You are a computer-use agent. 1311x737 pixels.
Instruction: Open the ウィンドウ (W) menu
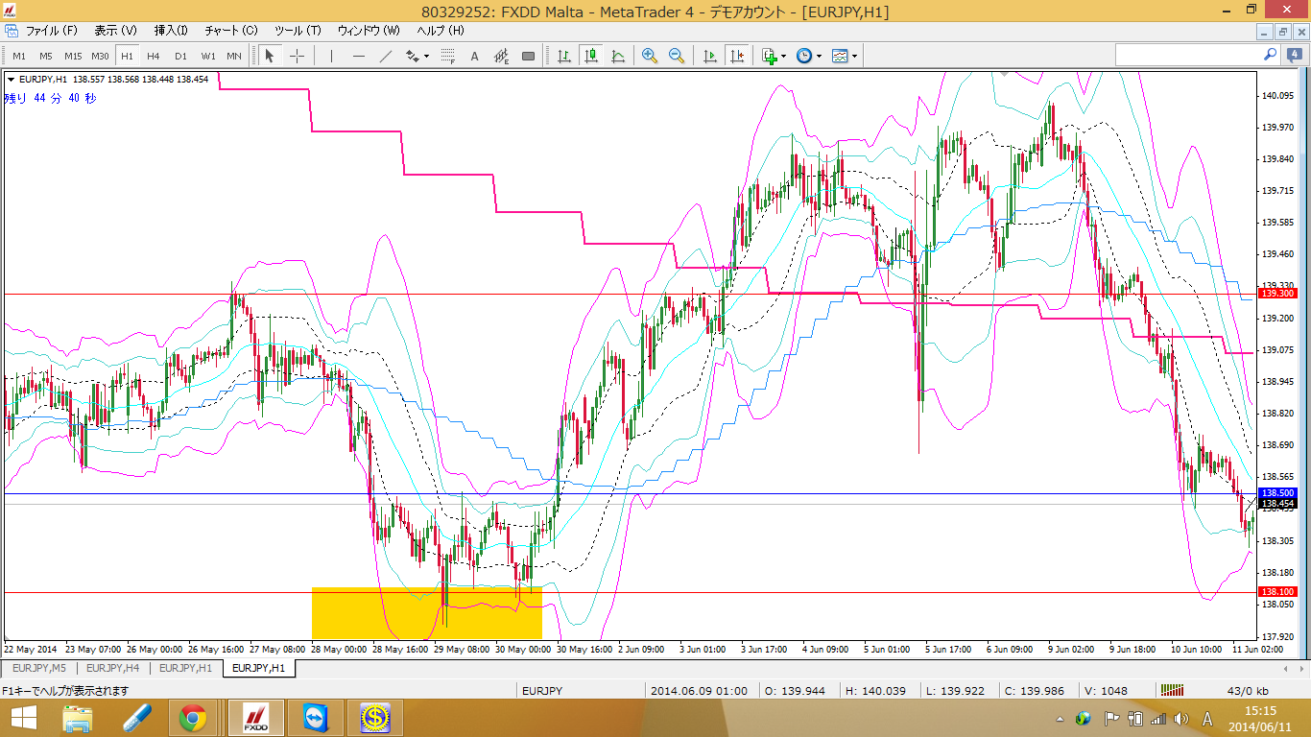pyautogui.click(x=369, y=31)
